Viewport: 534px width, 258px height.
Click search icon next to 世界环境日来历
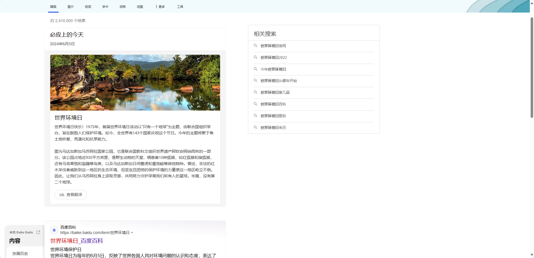255,127
